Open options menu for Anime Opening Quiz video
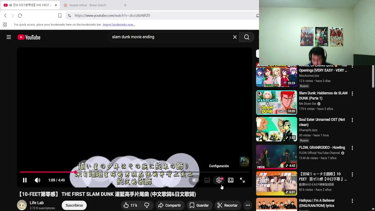This screenshot has width=375, height=211. tap(352, 67)
